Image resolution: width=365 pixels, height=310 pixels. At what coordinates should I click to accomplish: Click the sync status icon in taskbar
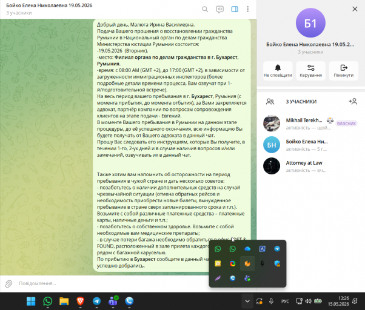(x=260, y=302)
